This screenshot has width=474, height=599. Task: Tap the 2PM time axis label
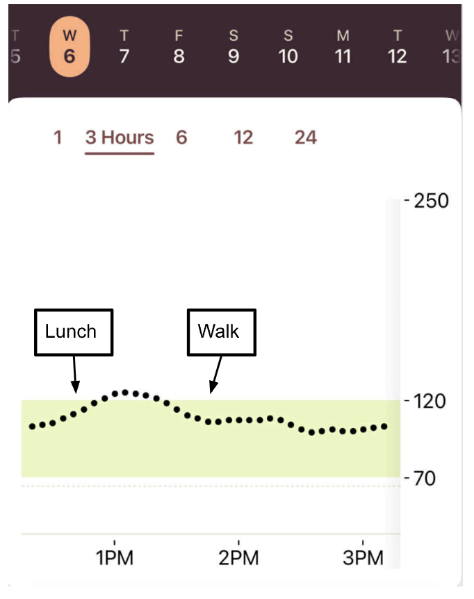[238, 558]
